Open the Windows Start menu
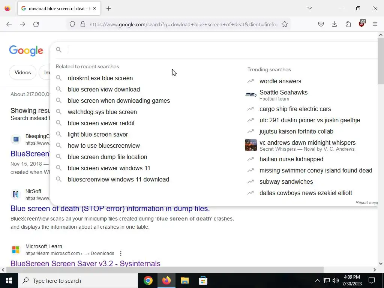 [9, 280]
